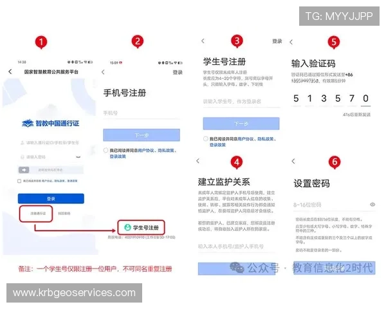
Task: Go back from the 国家智慧教育公共服务平台 login screen
Action: pos(10,71)
